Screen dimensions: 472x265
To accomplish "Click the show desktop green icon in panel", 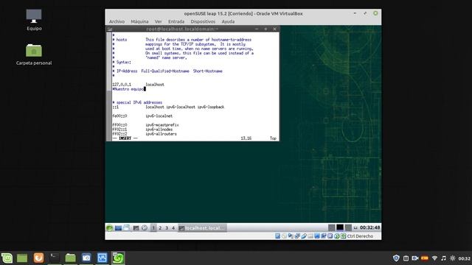I will tap(22, 258).
